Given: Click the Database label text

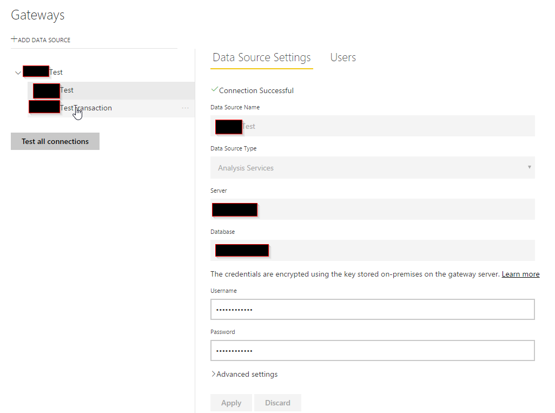Looking at the screenshot, I should point(222,232).
